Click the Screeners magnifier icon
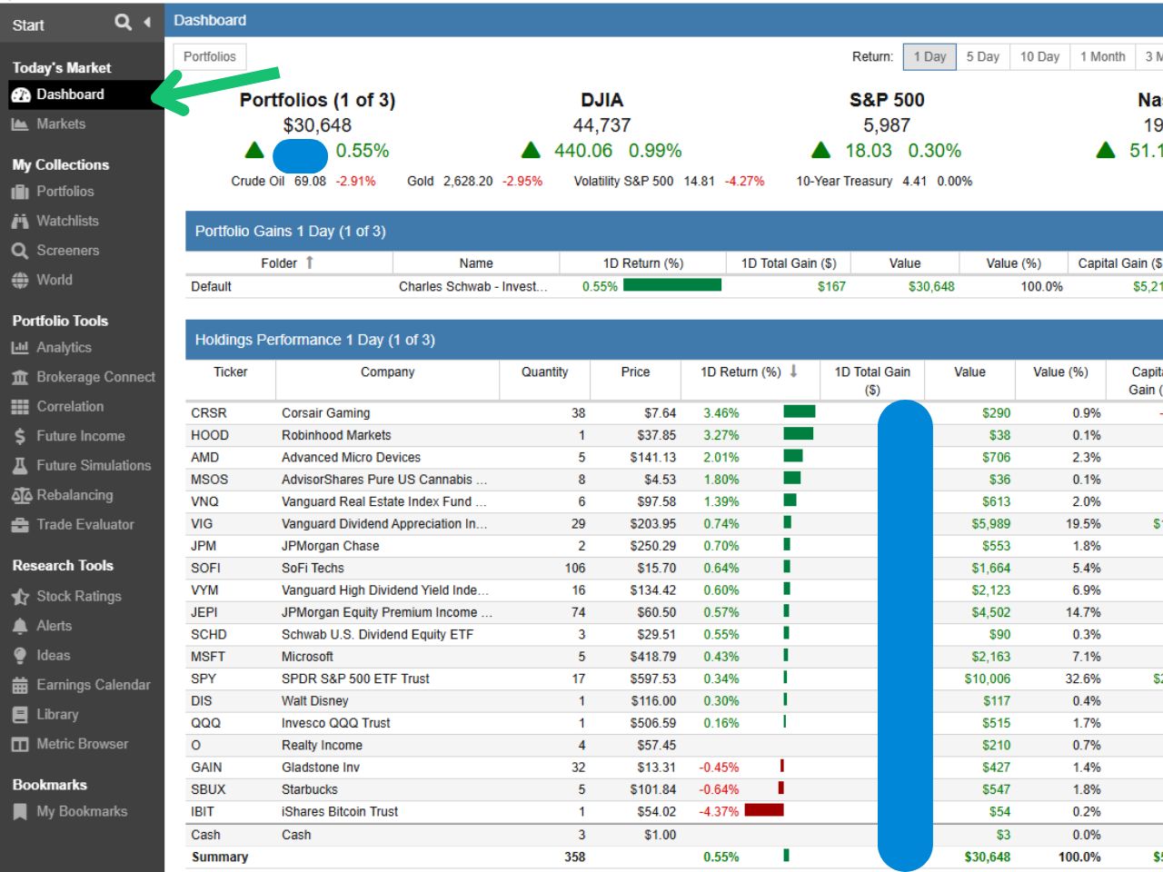Viewport: 1163px width, 872px height. (21, 251)
